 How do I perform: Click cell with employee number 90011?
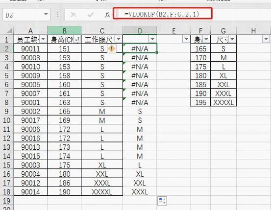(30, 48)
